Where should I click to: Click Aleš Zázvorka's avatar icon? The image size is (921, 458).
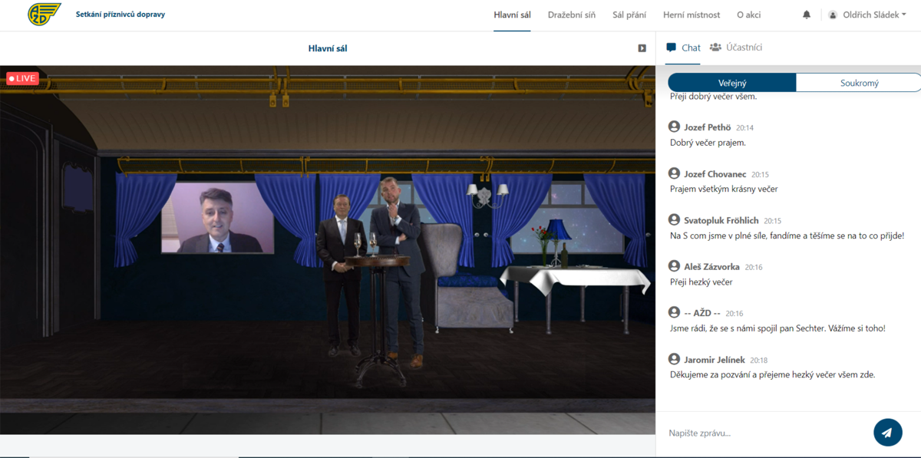click(x=675, y=266)
